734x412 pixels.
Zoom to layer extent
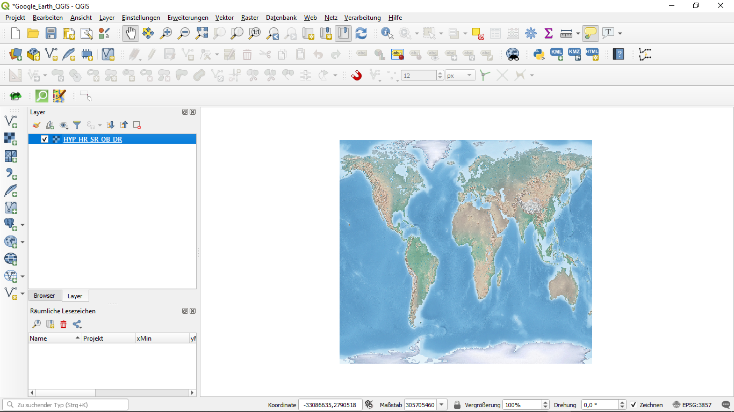[237, 33]
